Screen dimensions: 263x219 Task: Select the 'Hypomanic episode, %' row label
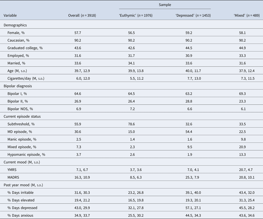26,154
